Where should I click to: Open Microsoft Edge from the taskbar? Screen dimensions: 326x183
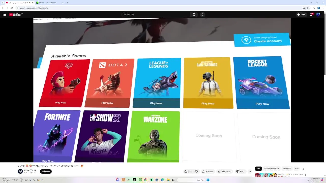coord(162,180)
